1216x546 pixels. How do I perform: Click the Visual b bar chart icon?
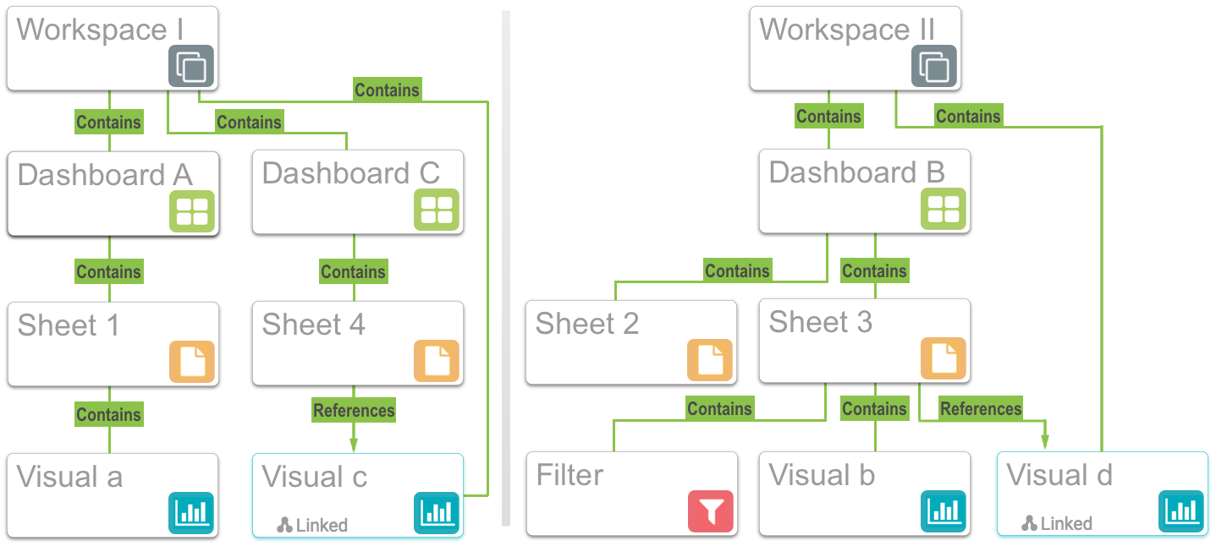[x=943, y=511]
